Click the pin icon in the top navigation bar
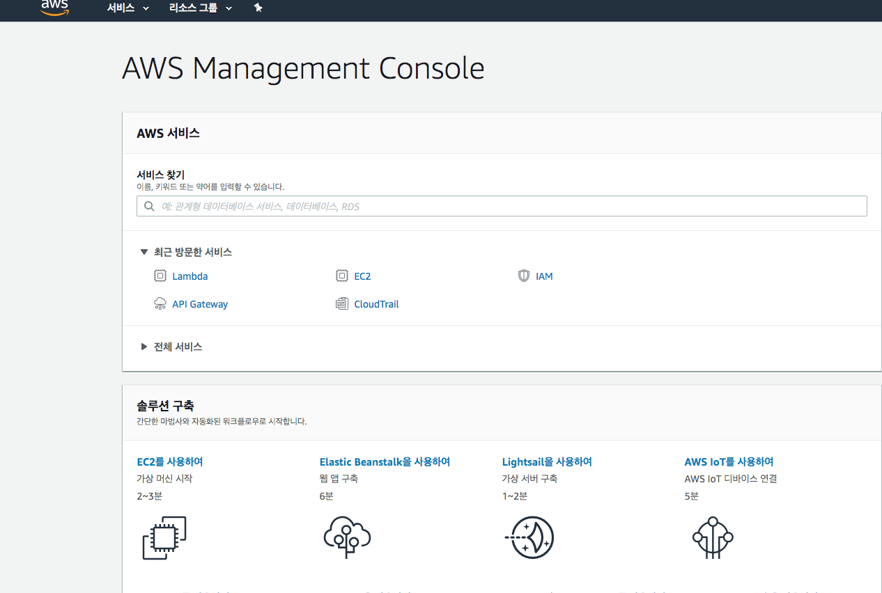 point(258,8)
